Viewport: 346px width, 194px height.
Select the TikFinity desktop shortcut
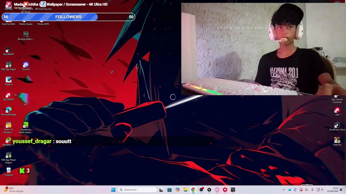tap(9, 6)
